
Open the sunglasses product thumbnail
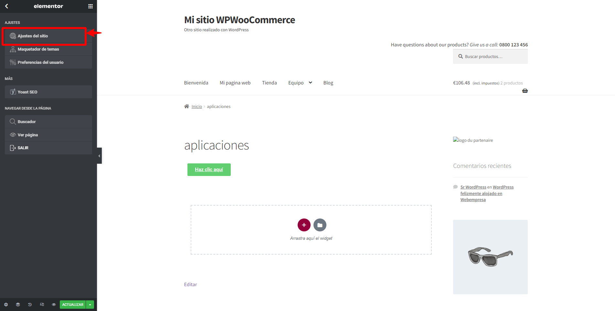click(x=490, y=257)
